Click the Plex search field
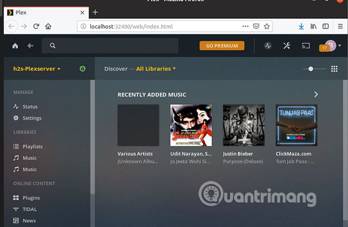The width and height of the screenshot is (348, 227). (110, 46)
